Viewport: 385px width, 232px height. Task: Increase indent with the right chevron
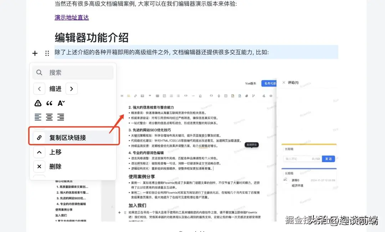tap(71, 89)
